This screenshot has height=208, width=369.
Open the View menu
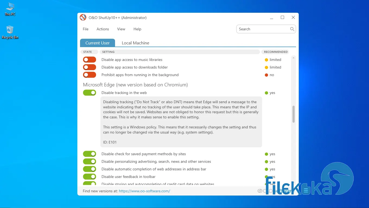[x=121, y=29]
